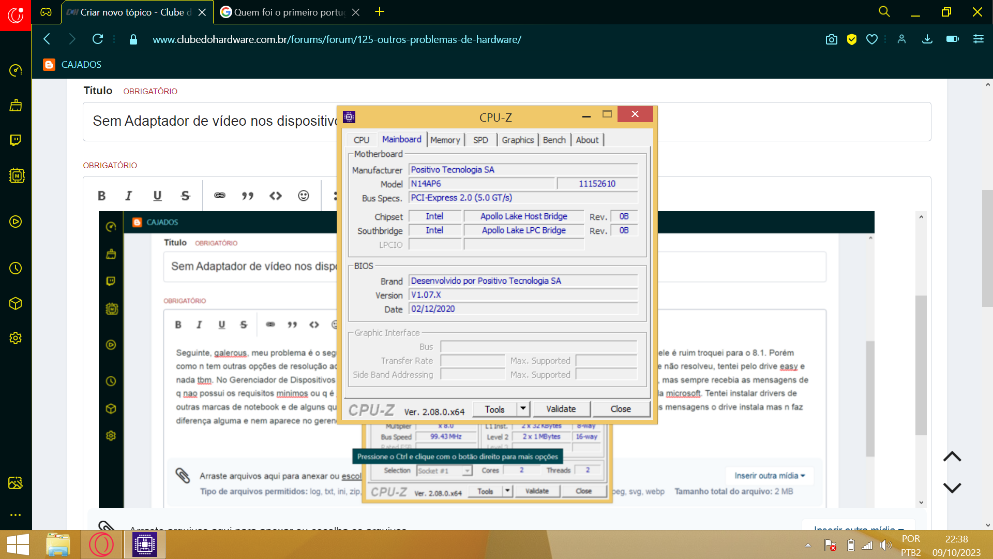Open the chip-shaped sidebar icon

(17, 175)
